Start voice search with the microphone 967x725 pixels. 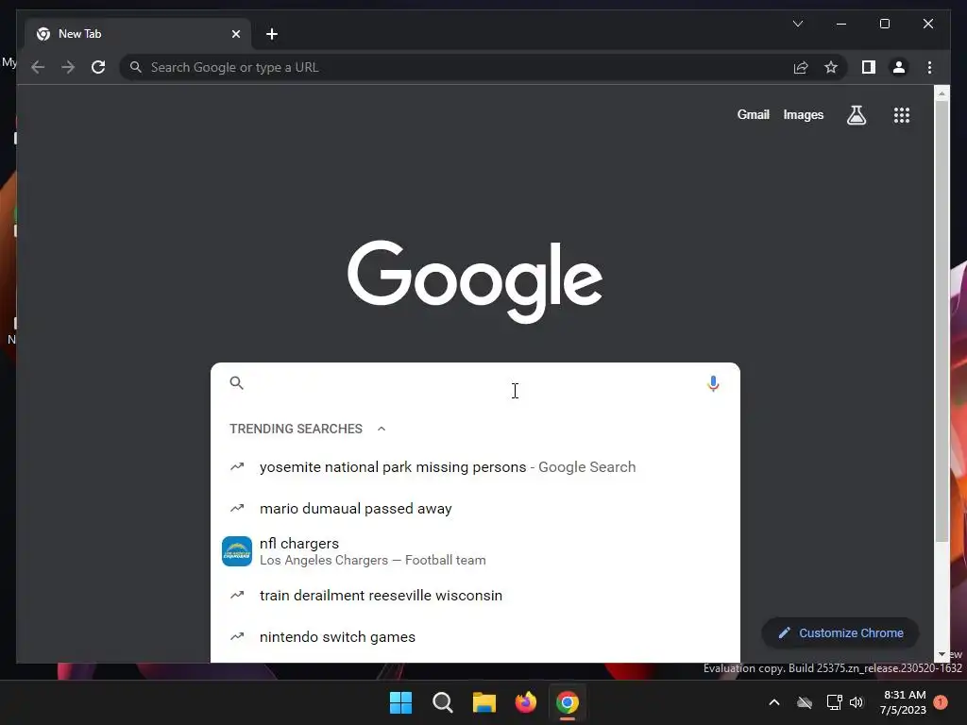point(713,383)
